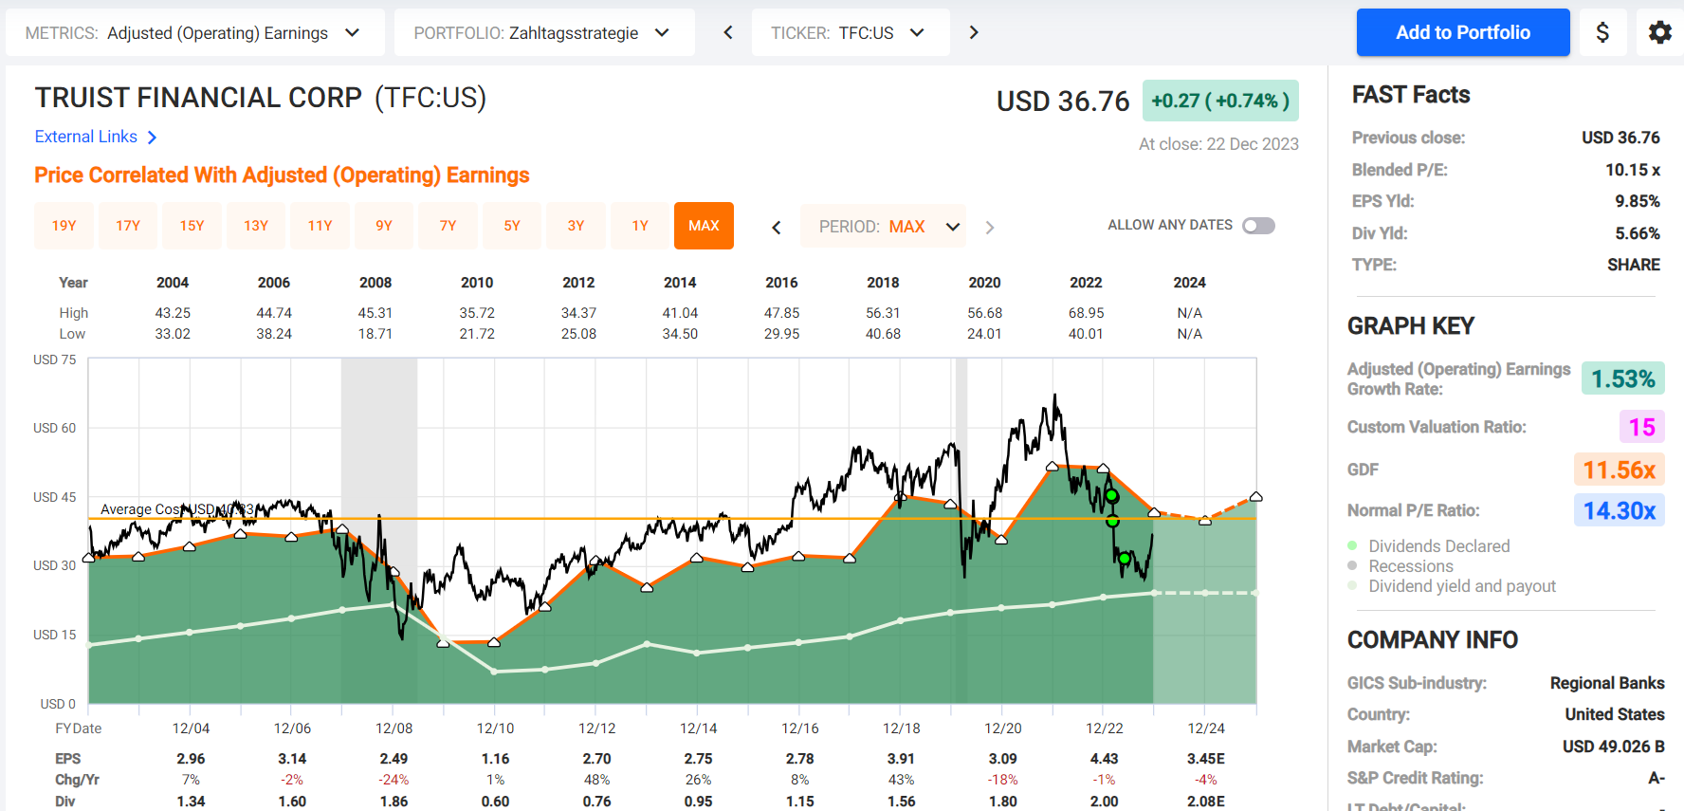
Task: Select the 11Y time range tab
Action: pos(320,226)
